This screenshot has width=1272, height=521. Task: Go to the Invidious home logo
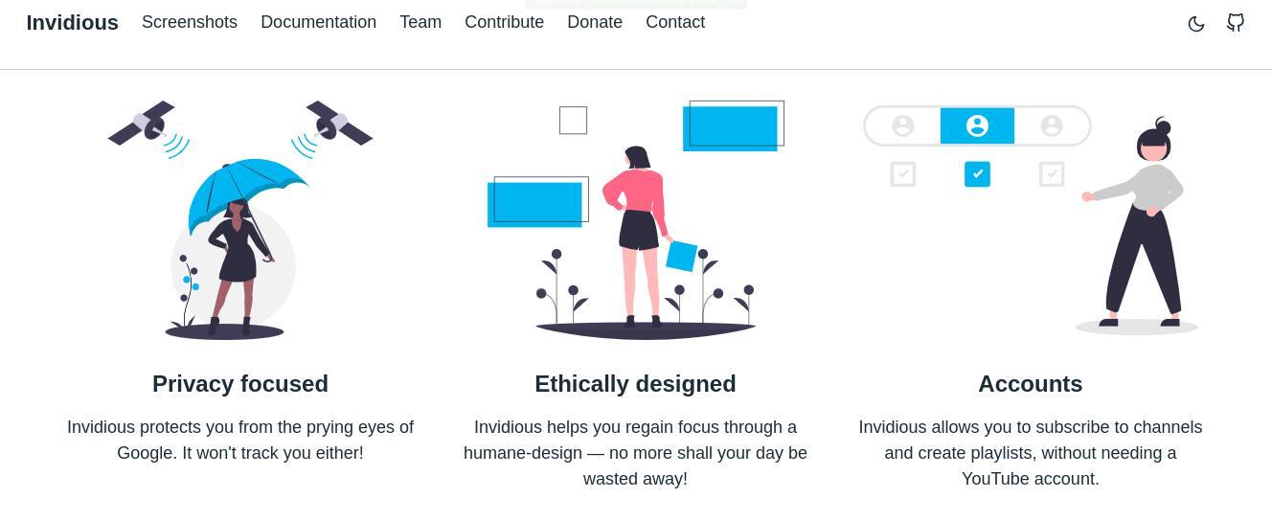[x=73, y=22]
